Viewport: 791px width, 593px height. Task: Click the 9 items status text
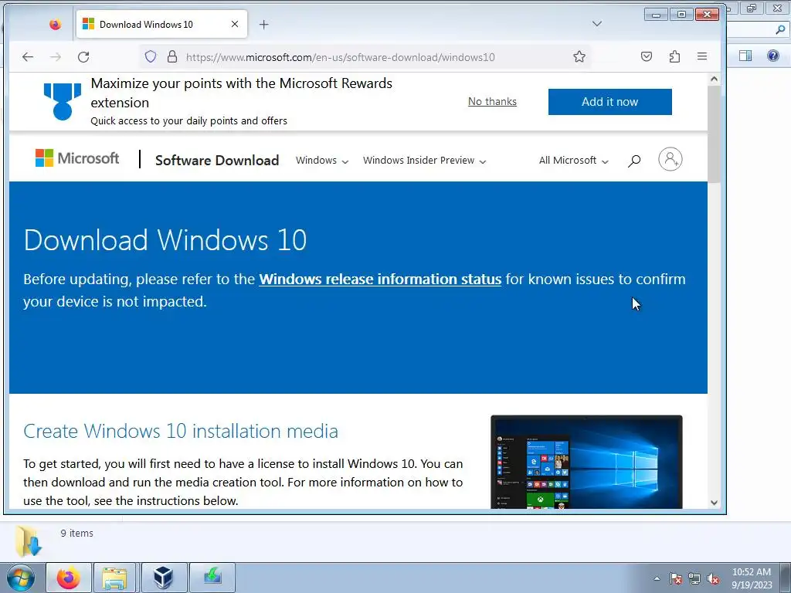[x=76, y=533]
